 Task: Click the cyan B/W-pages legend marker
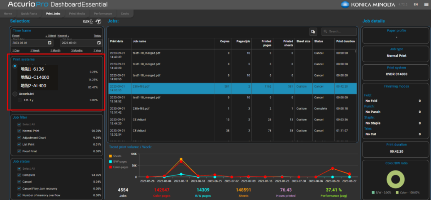(x=110, y=161)
